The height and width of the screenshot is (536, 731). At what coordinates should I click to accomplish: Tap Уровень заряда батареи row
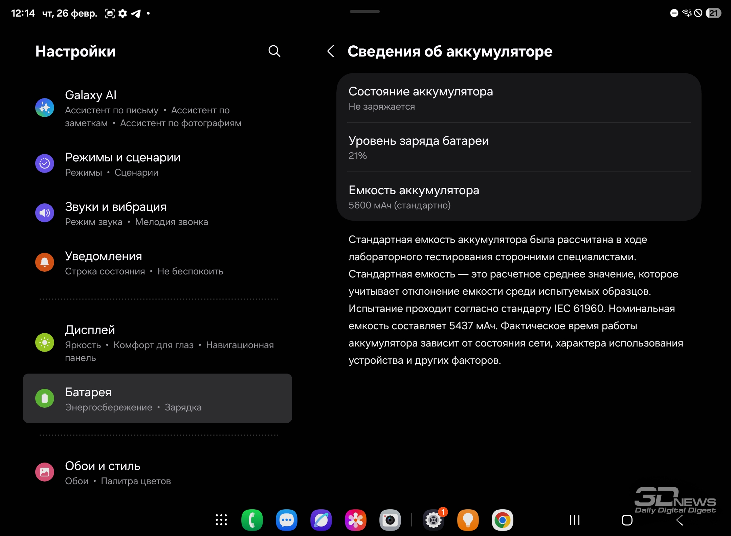pos(519,148)
